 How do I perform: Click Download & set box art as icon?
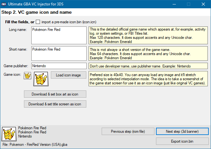coord(55,94)
